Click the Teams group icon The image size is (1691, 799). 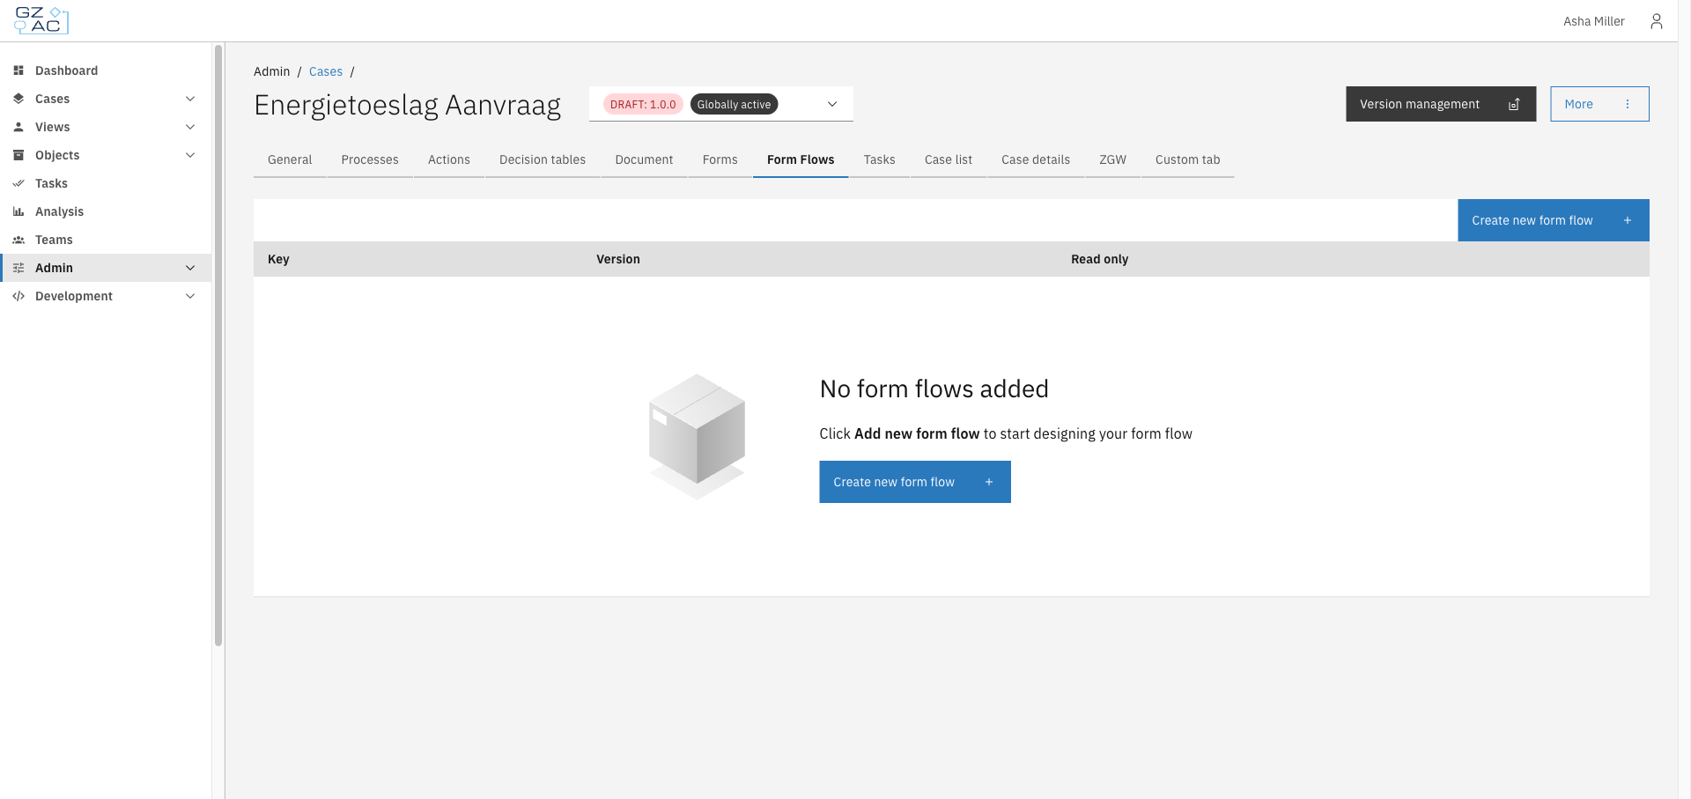pyautogui.click(x=18, y=240)
